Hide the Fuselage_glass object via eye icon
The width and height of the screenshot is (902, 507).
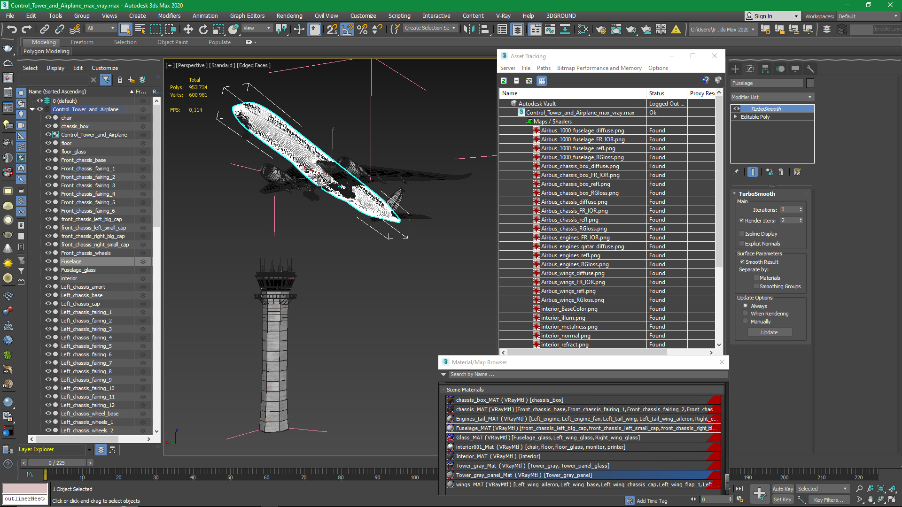click(48, 270)
